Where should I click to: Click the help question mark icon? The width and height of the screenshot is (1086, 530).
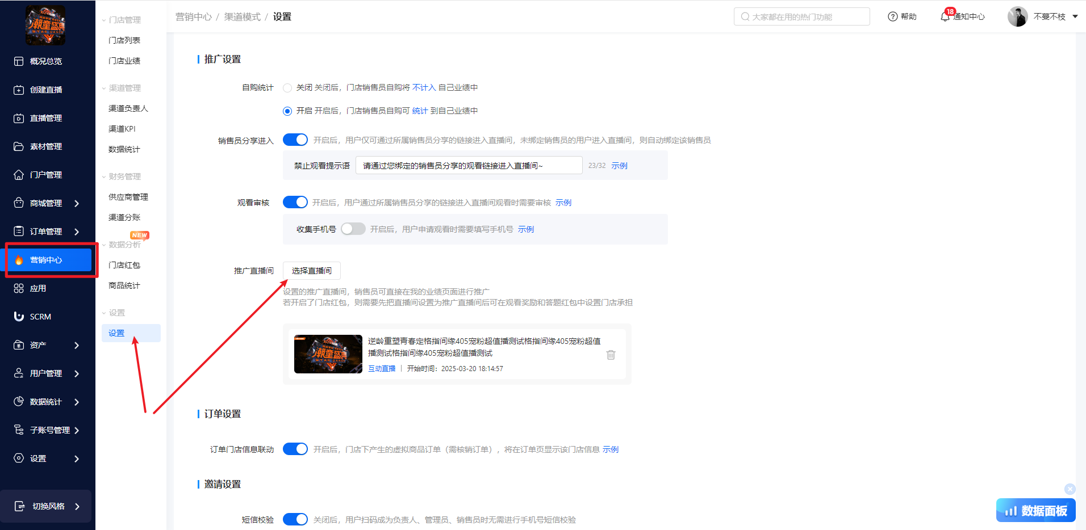click(x=892, y=17)
